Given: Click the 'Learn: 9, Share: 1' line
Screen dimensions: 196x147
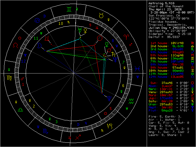Looking at the screenshot, I should [x=165, y=135].
